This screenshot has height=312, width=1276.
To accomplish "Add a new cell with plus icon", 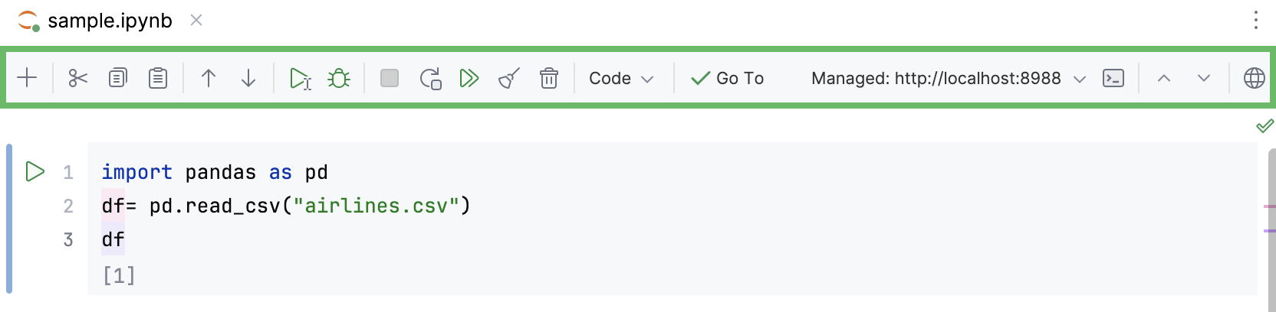I will tap(27, 78).
